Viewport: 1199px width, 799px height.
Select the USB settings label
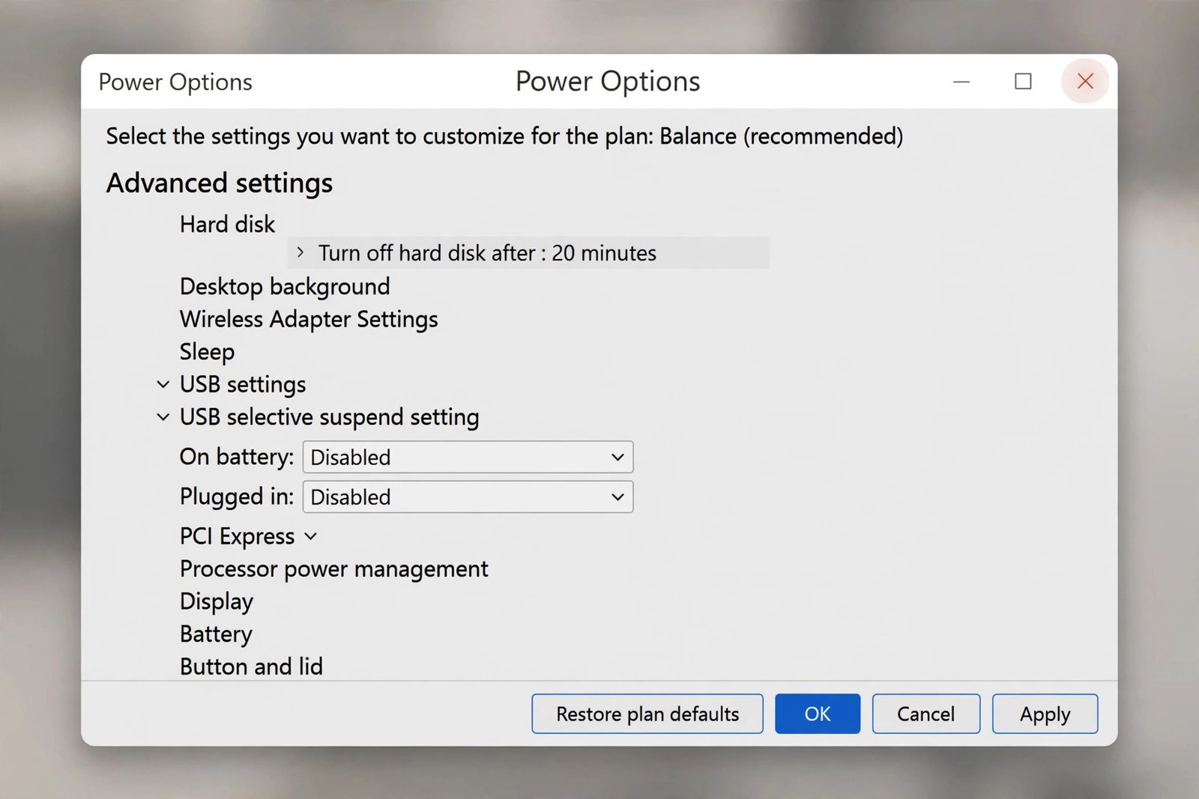pyautogui.click(x=243, y=385)
